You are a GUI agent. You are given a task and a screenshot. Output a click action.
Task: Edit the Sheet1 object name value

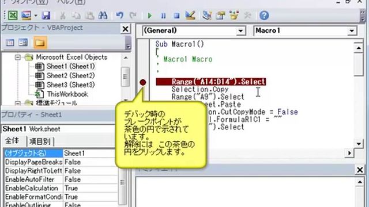(x=90, y=154)
